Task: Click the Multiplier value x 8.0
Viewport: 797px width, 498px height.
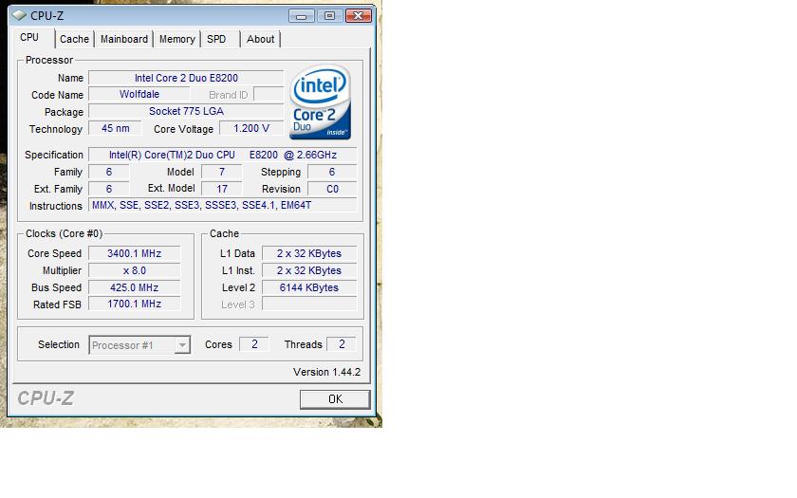Action: (134, 270)
